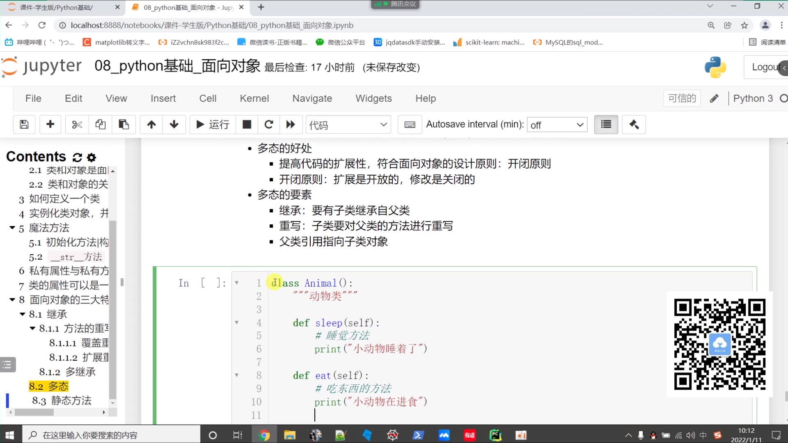Screen dimensions: 788x443
Task: Open the command palette wrench icon
Action: [x=634, y=124]
